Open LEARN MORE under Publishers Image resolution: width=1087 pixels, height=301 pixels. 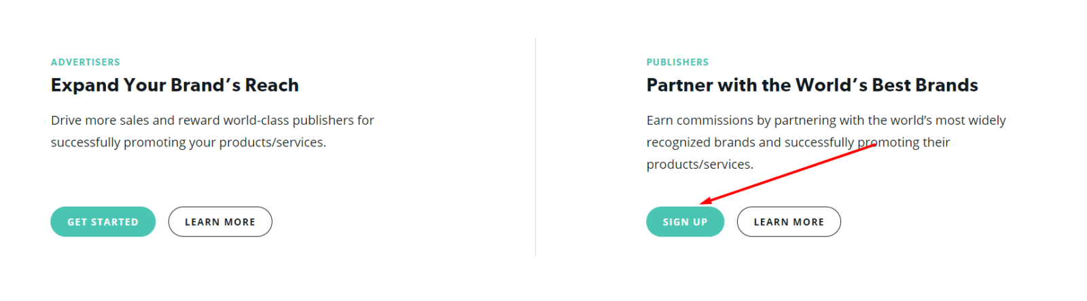[x=789, y=222]
